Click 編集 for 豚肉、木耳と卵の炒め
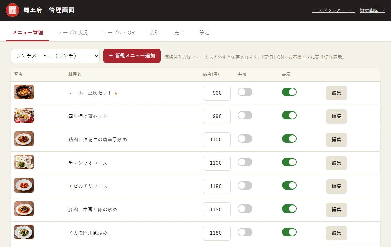The height and width of the screenshot is (247, 391). click(336, 210)
